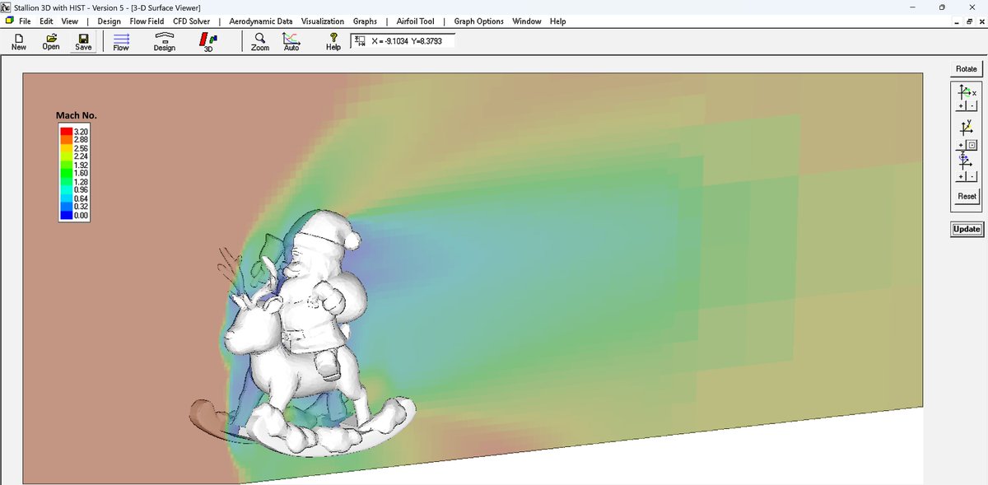The height and width of the screenshot is (485, 988).
Task: Click the blue 0.00 Mach legend swatch
Action: (x=66, y=215)
